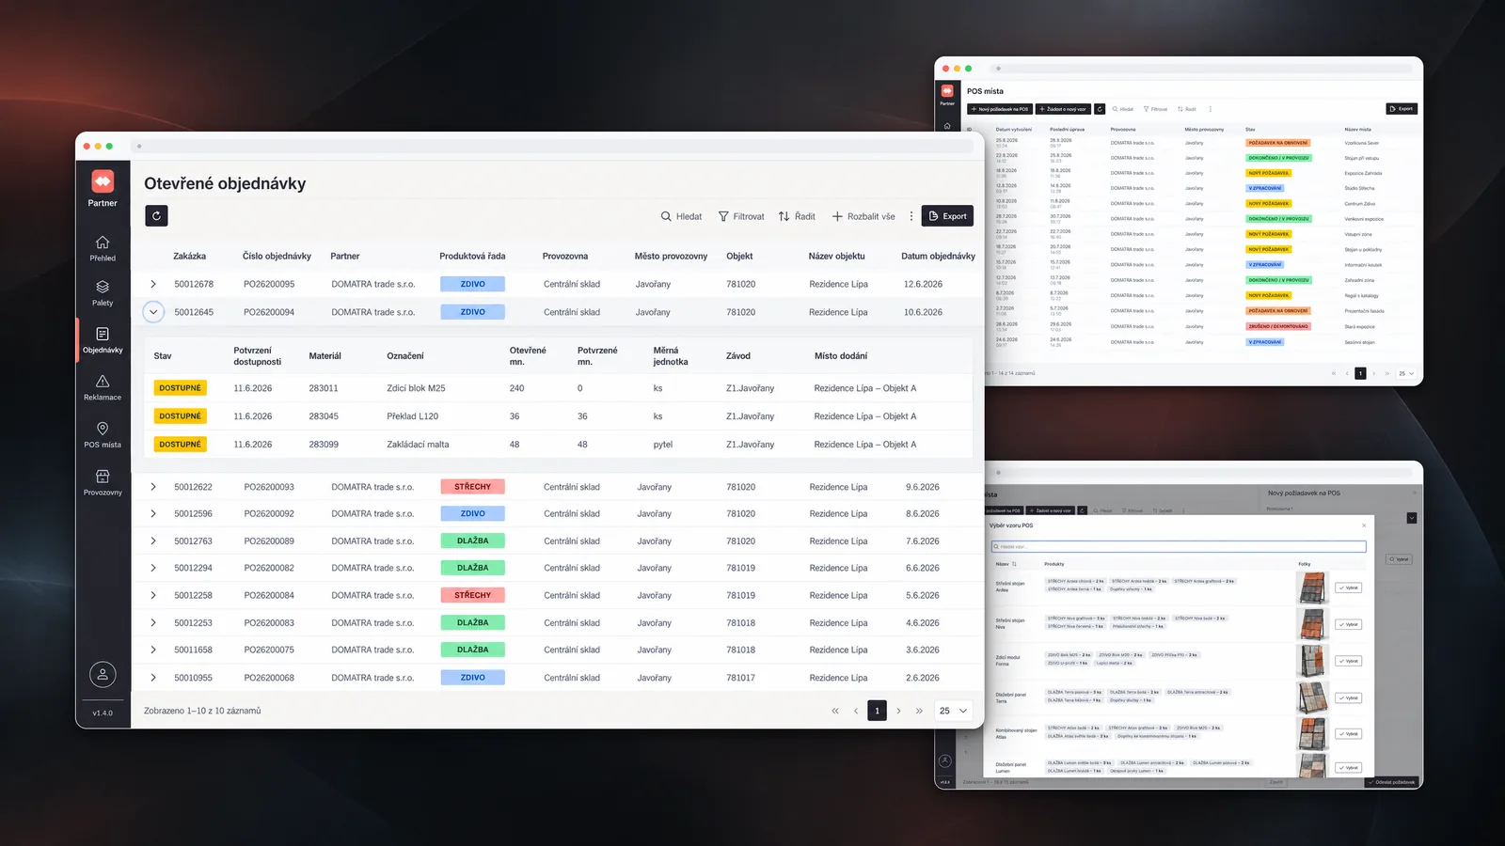Expand order row 50012678
This screenshot has width=1505, height=846.
pos(153,284)
